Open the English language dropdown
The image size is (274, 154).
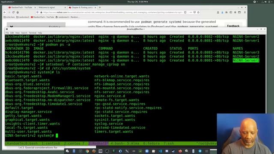54,27
